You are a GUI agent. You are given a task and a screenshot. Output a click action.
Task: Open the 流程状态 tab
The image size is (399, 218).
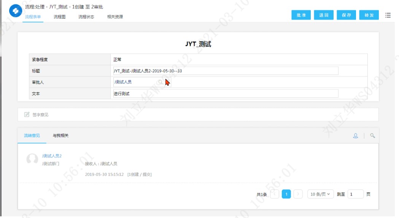click(x=86, y=17)
